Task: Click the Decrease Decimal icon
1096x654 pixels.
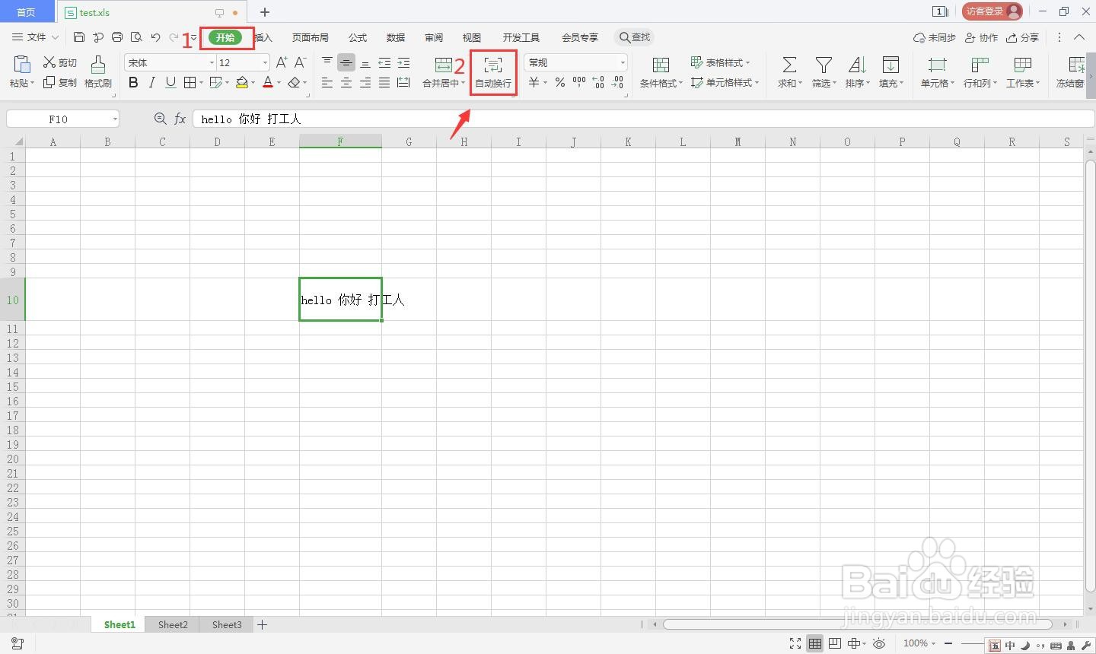Action: pos(617,82)
